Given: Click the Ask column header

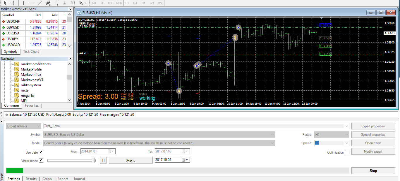Looking at the screenshot, I should point(50,15).
